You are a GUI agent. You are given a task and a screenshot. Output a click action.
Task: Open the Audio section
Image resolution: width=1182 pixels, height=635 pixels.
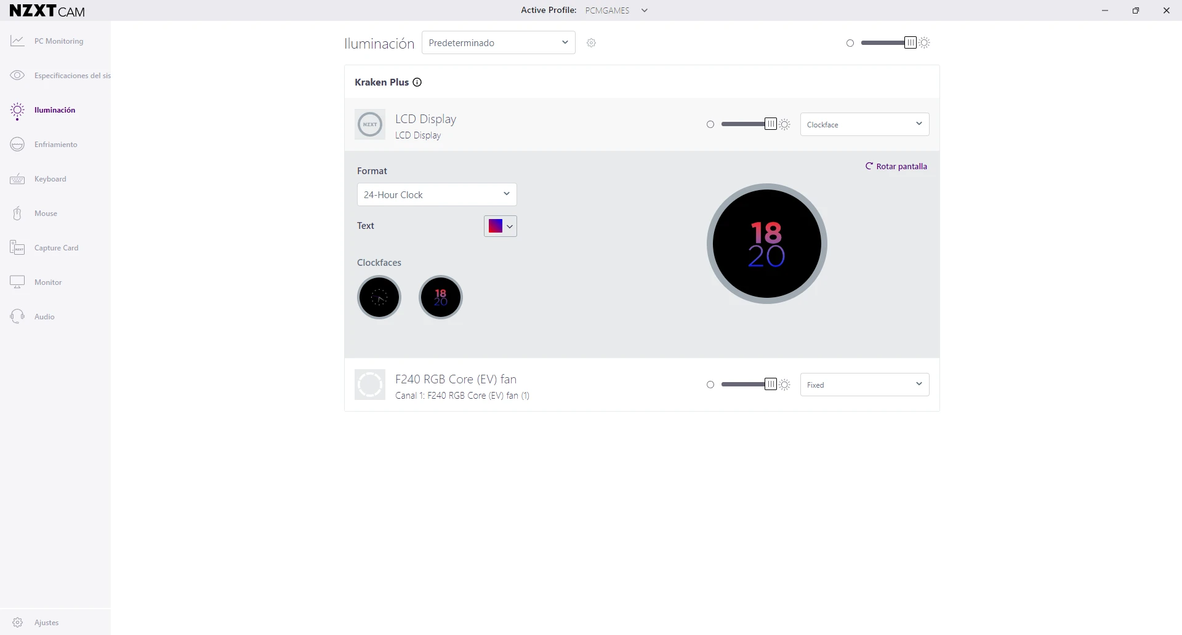(x=55, y=316)
